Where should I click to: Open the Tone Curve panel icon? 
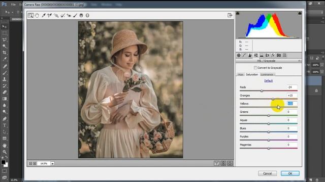coord(245,55)
